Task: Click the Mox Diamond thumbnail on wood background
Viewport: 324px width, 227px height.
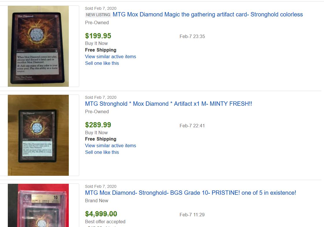Action: coord(38,135)
